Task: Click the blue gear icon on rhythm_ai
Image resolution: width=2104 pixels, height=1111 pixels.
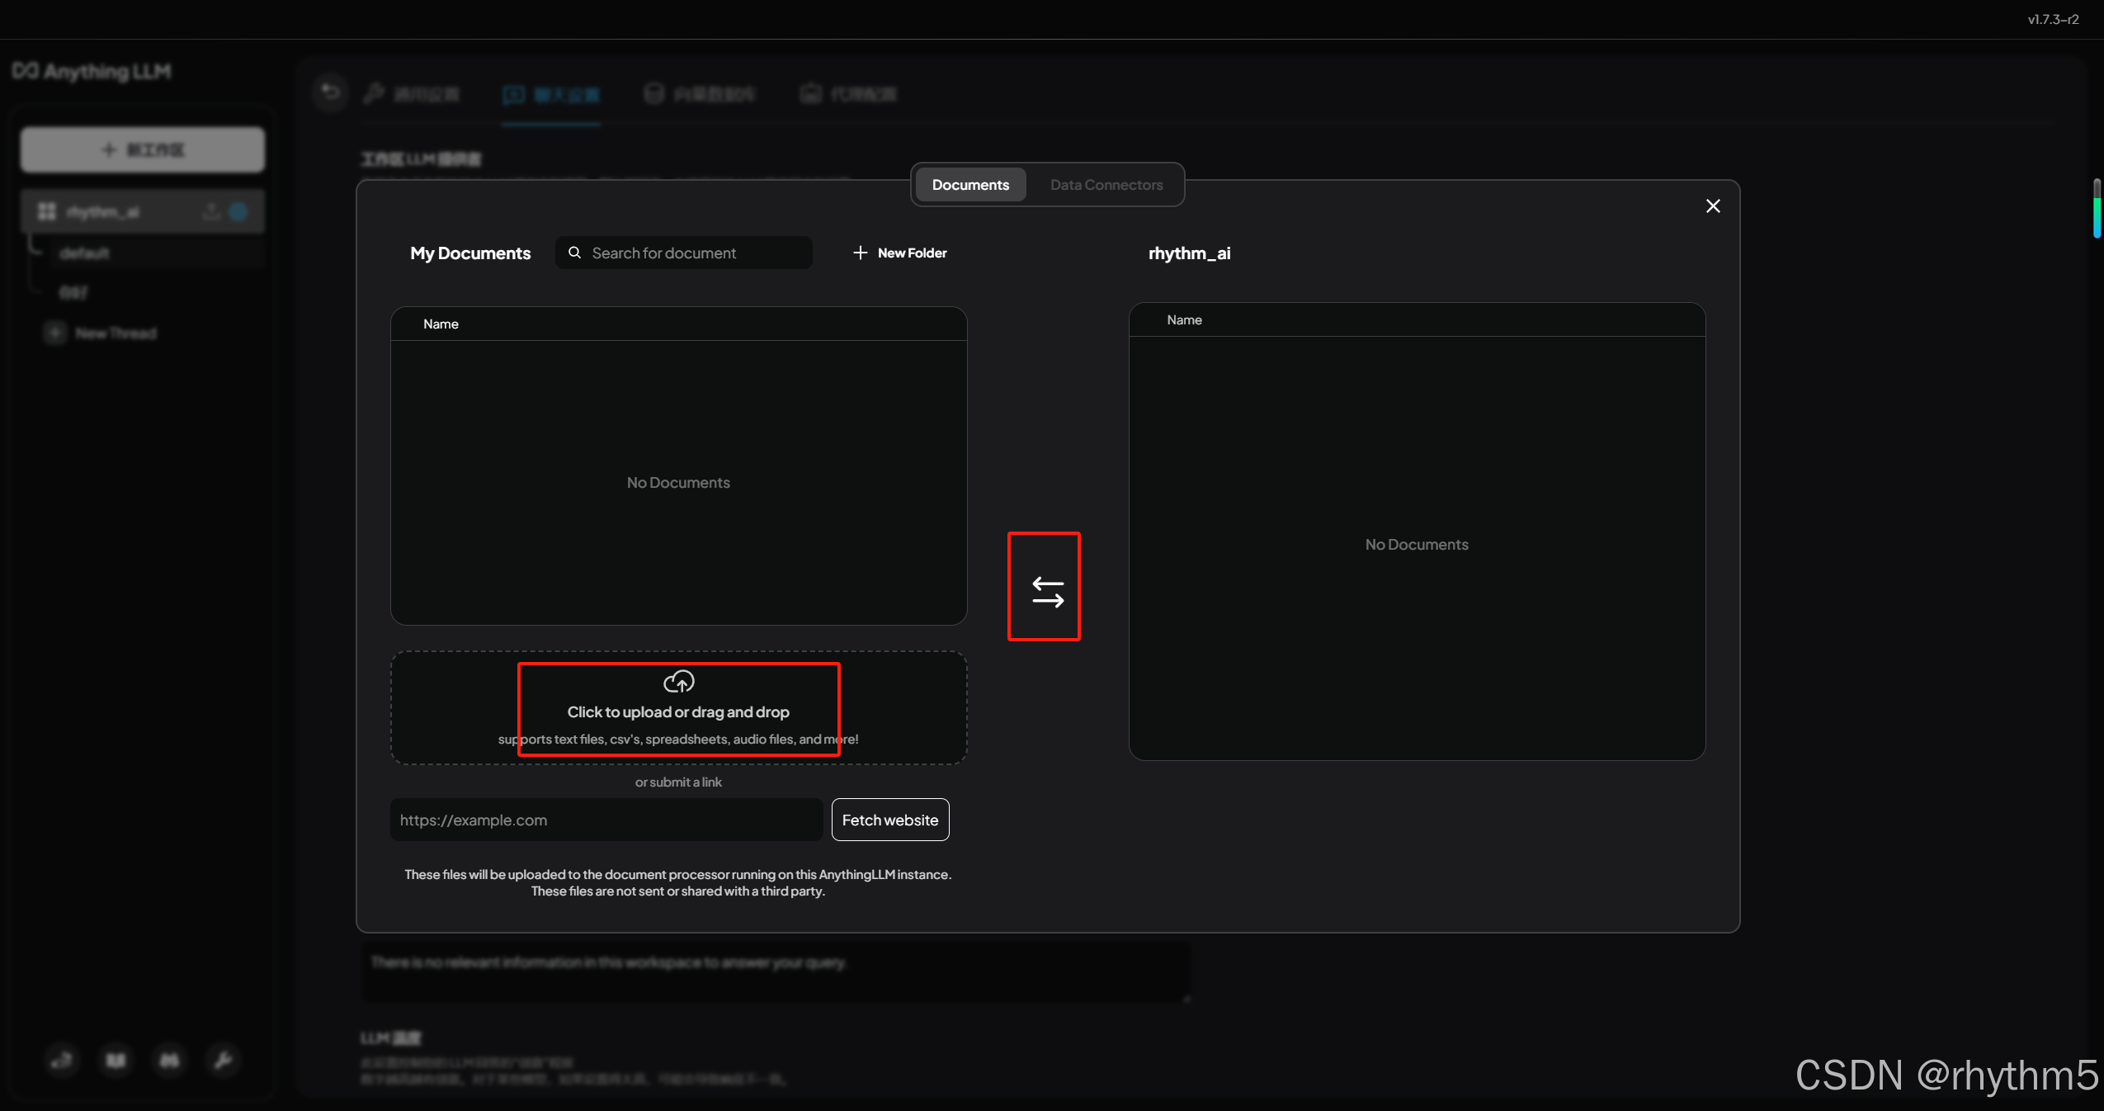Action: tap(238, 212)
